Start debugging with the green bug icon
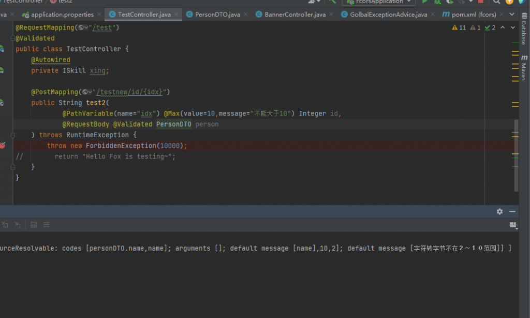Viewport: 530px width, 318px height. pos(437,2)
